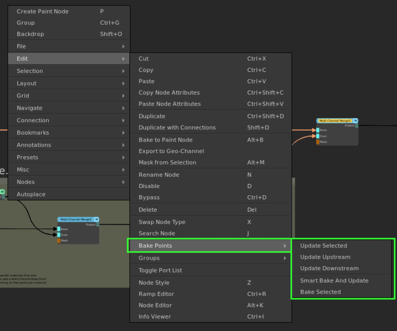Choose Smart Bake And Update
Image resolution: width=397 pixels, height=331 pixels.
334,281
